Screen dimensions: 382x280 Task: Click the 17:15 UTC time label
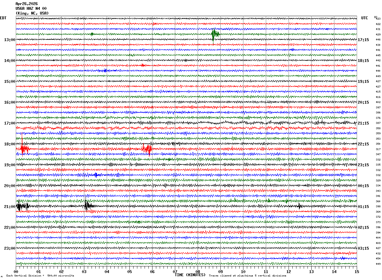363,40
